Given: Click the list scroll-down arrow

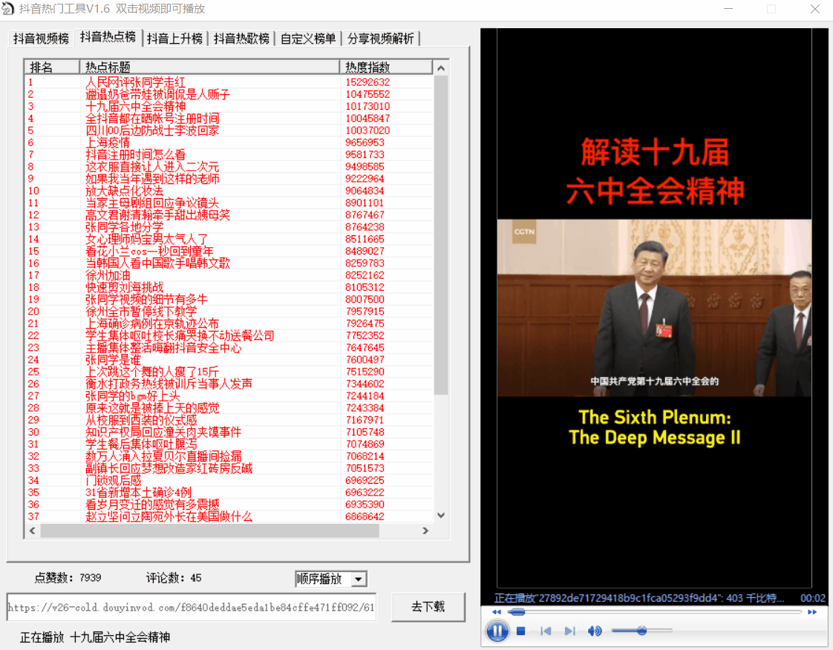Looking at the screenshot, I should (440, 515).
